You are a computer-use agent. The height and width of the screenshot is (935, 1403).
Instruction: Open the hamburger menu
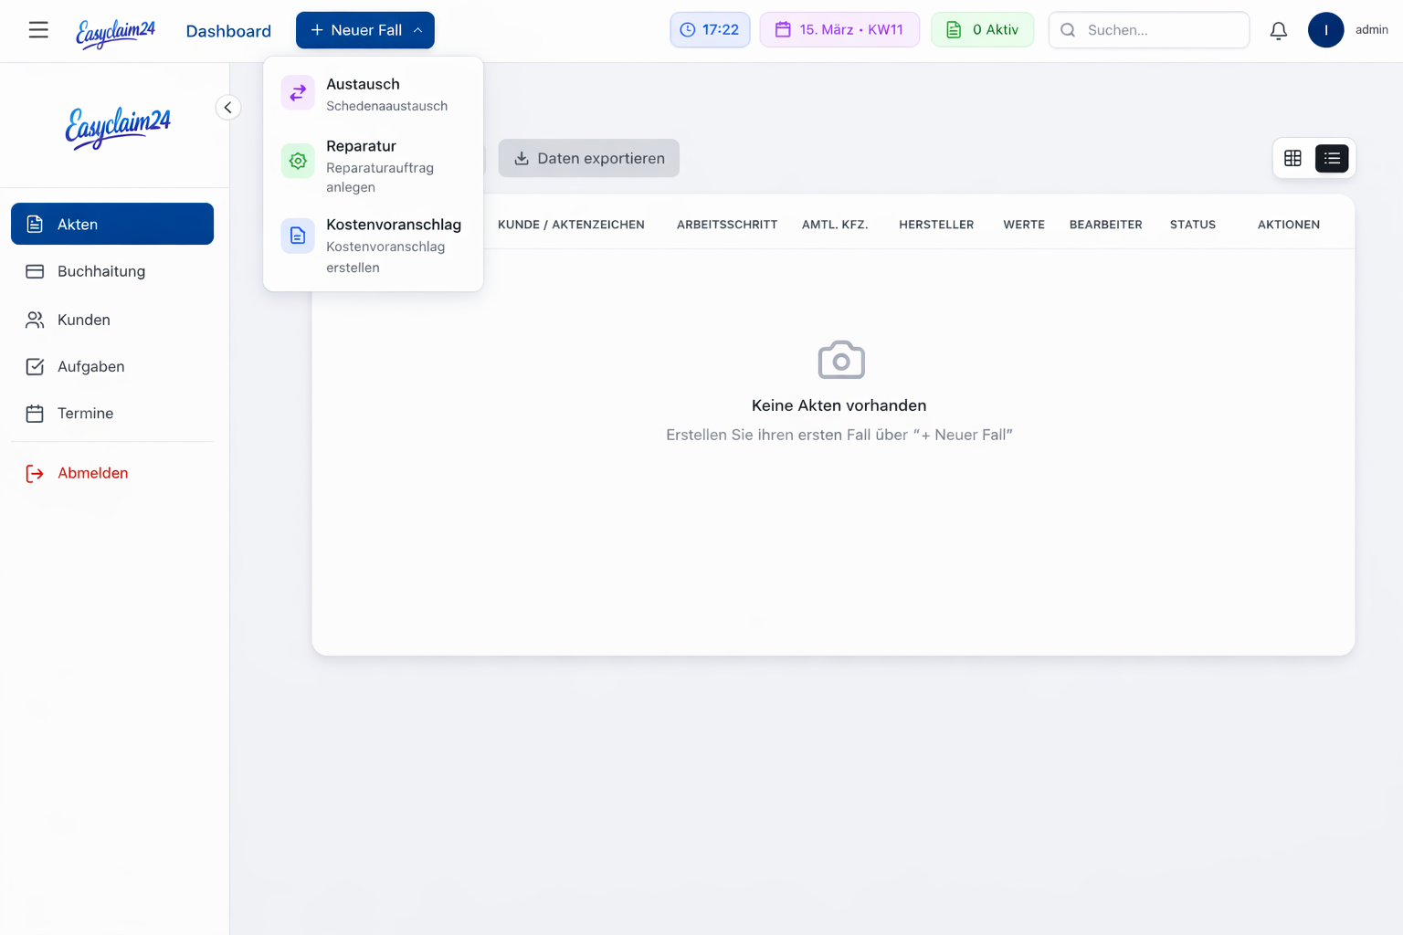pyautogui.click(x=38, y=29)
